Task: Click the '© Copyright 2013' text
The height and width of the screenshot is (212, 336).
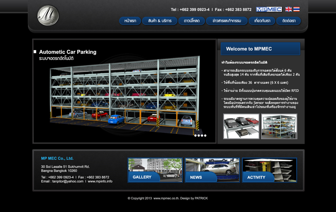Action: tap(140, 198)
